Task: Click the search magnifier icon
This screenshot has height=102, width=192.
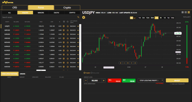Action: coord(78,17)
